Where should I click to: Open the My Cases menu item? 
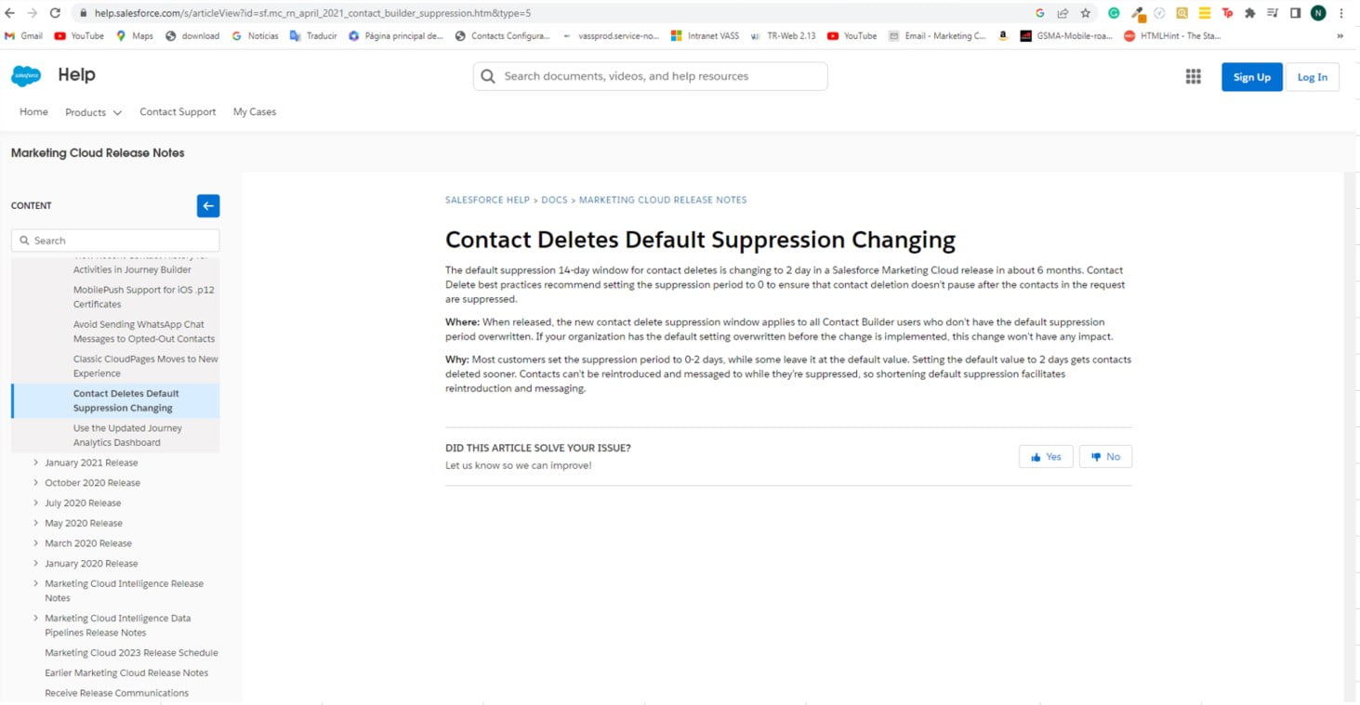click(254, 112)
